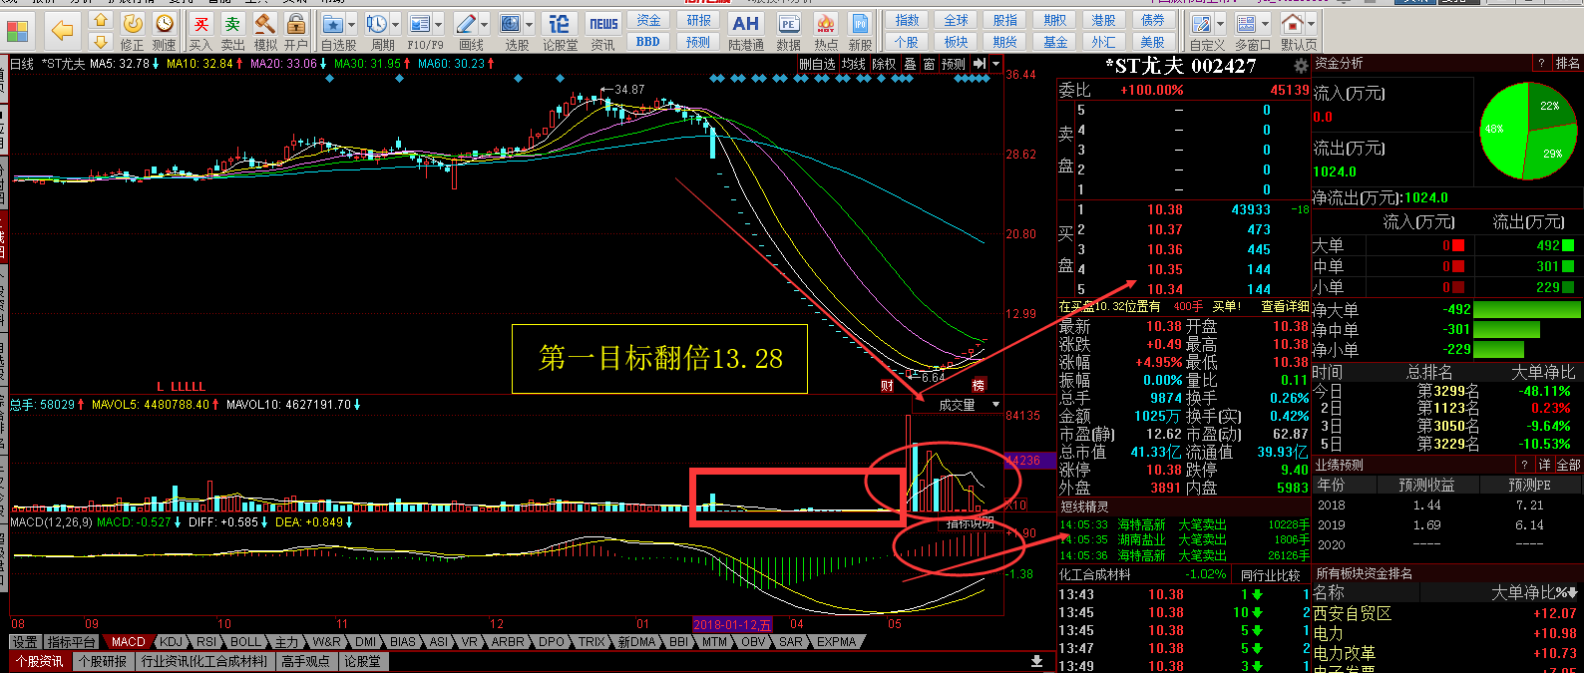Click the 卖出 sell icon
Image resolution: width=1584 pixels, height=673 pixels.
[232, 31]
